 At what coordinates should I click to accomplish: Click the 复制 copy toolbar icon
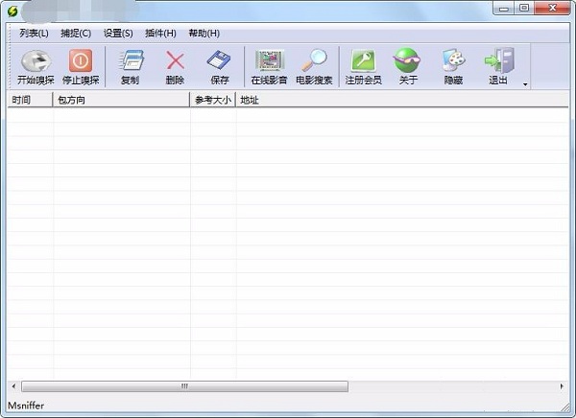coord(130,61)
